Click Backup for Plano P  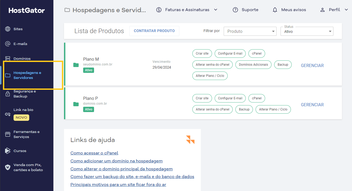(244, 109)
